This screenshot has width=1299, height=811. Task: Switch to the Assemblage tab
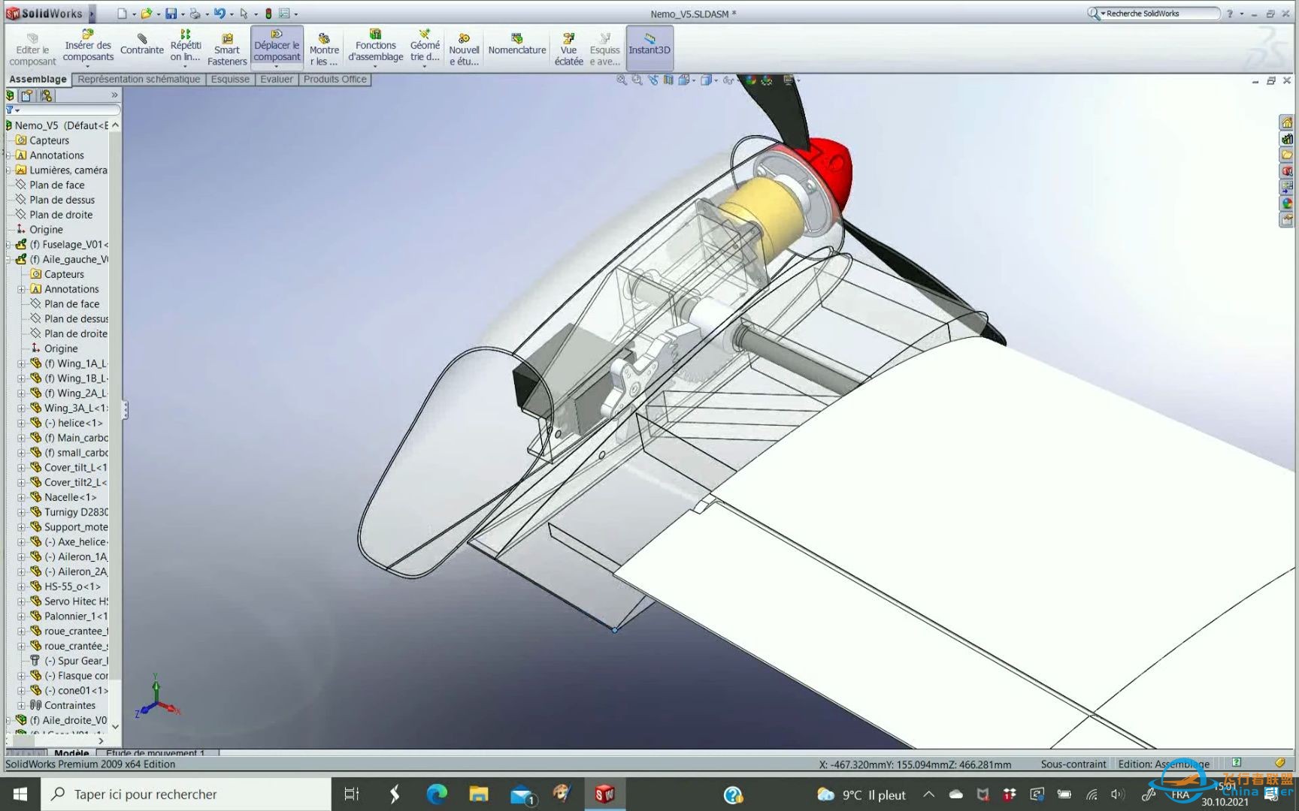coord(38,79)
